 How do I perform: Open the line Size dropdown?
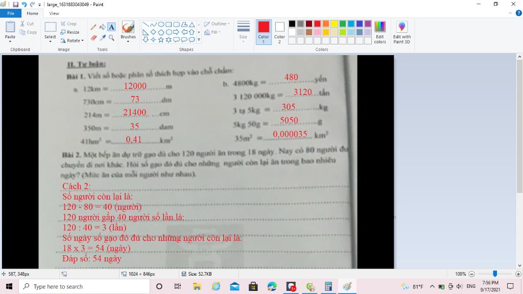(243, 31)
